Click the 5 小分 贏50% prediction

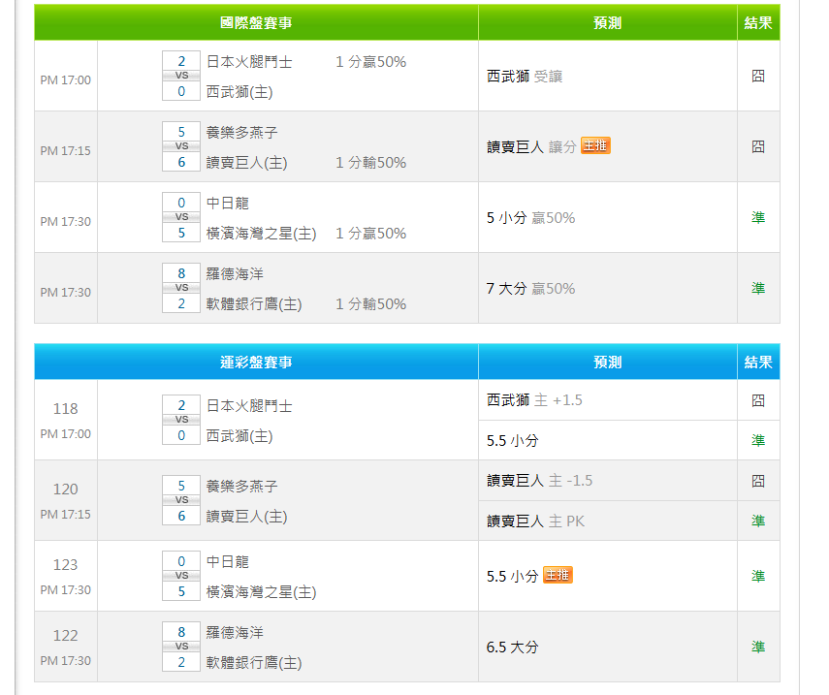tap(530, 217)
